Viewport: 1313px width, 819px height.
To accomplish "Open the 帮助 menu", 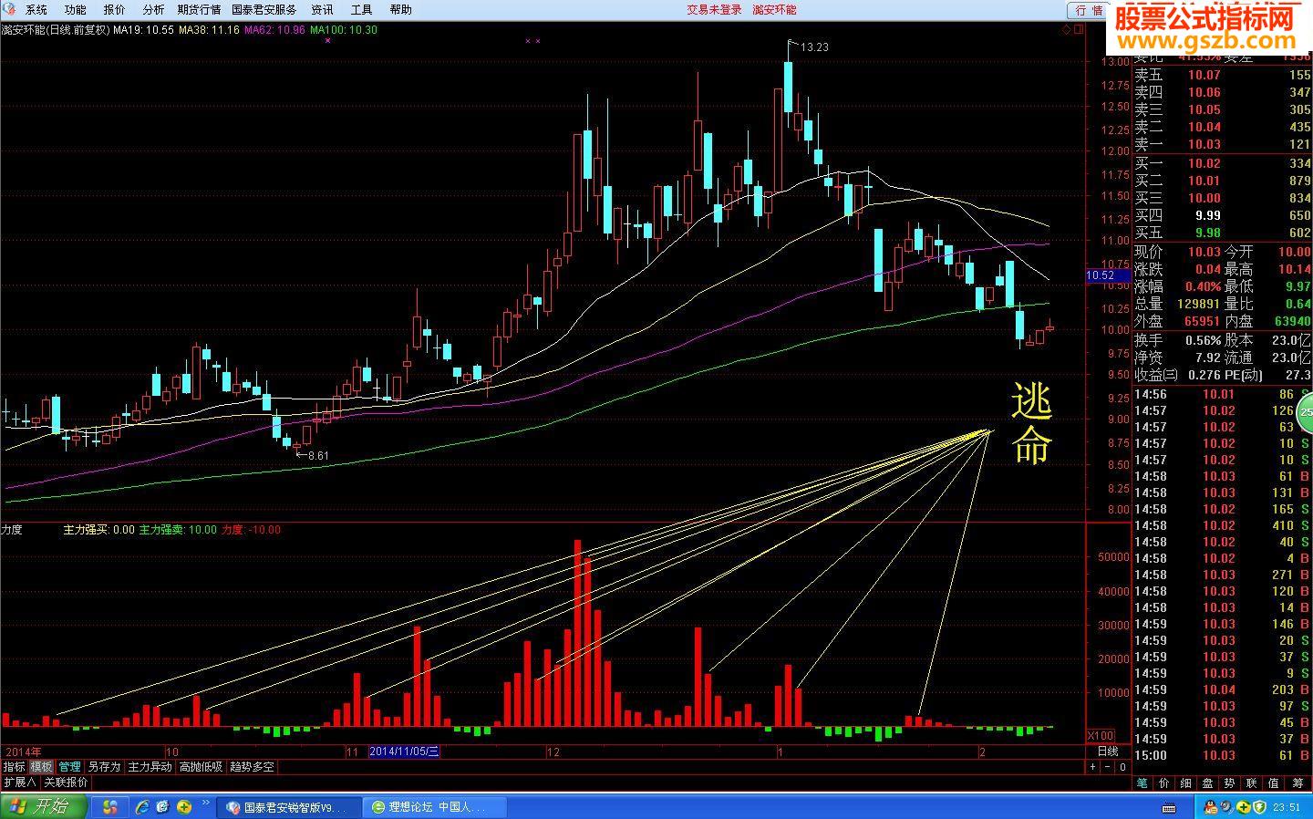I will (400, 9).
